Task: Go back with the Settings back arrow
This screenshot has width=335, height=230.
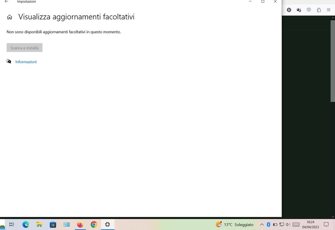Action: [x=7, y=2]
